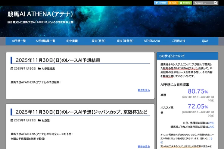
Task: Click the 80.75% 単勝 recovery rate
Action: pyautogui.click(x=198, y=91)
